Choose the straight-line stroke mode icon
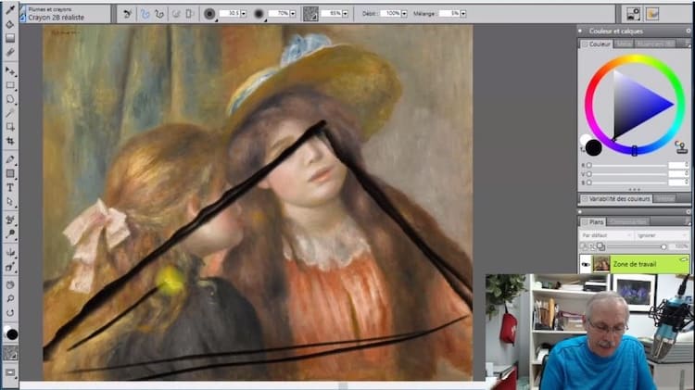Screen dimensions: 695x390 pyautogui.click(x=159, y=14)
